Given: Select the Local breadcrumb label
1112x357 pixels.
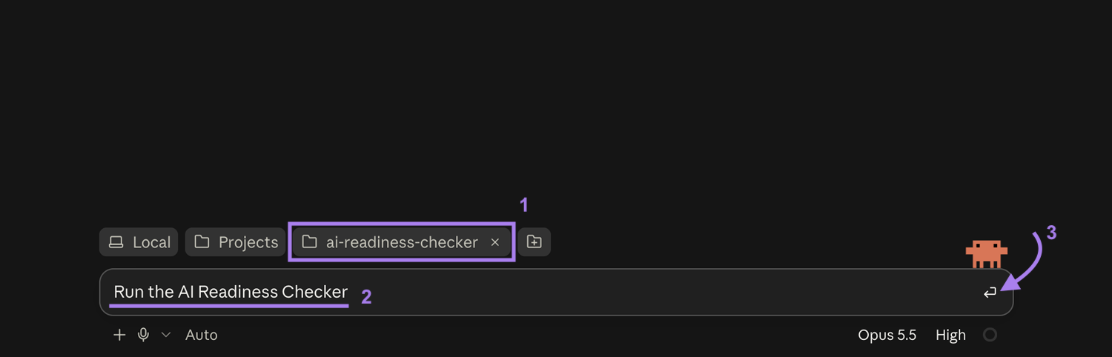Looking at the screenshot, I should pyautogui.click(x=151, y=242).
